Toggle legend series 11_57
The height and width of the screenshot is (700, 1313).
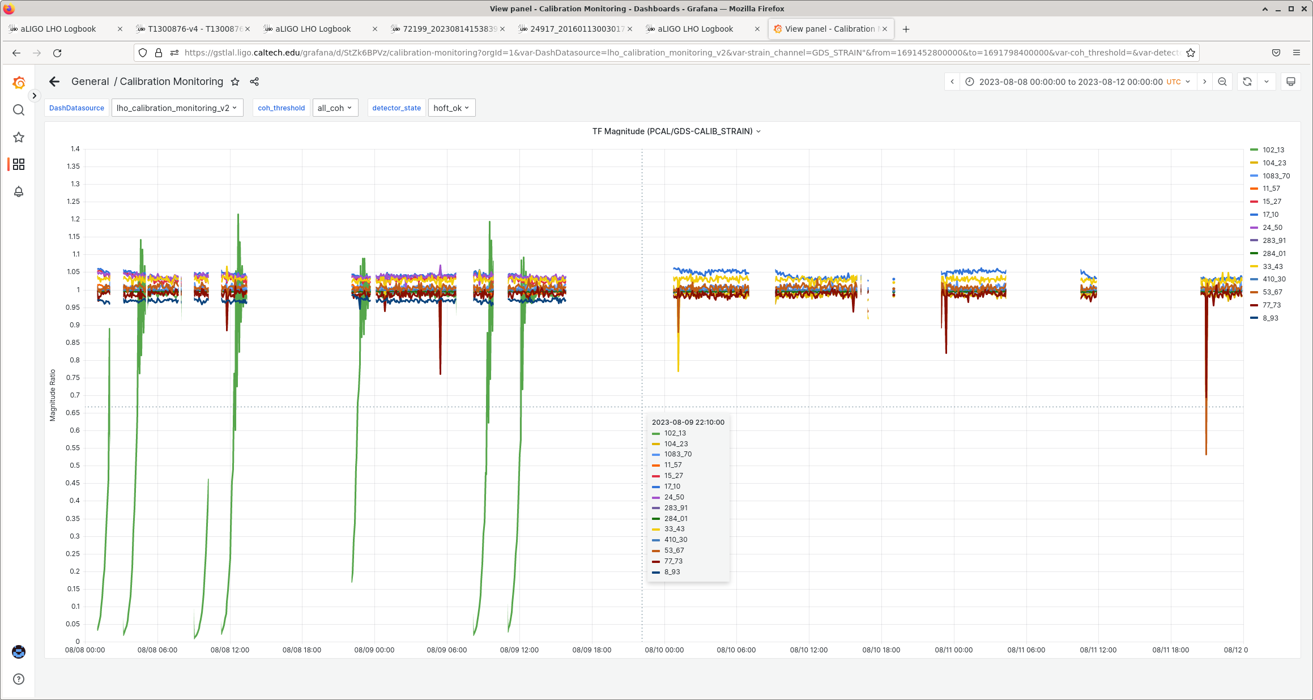coord(1271,189)
